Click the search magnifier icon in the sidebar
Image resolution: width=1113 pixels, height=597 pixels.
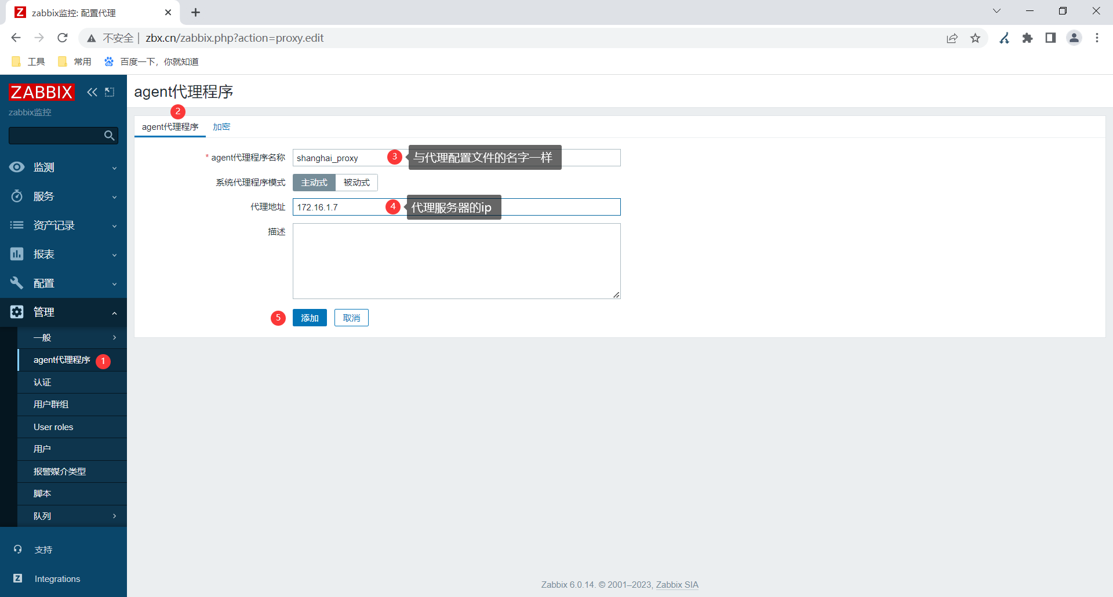click(x=109, y=136)
